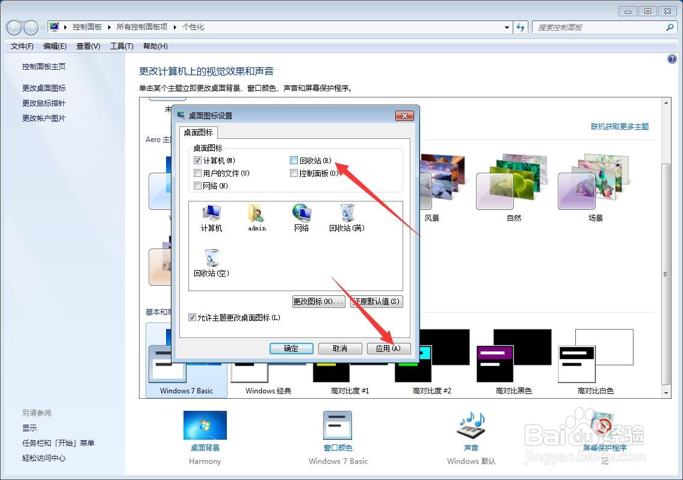Open the 帮助(H) menu
Image resolution: width=683 pixels, height=480 pixels.
point(155,46)
